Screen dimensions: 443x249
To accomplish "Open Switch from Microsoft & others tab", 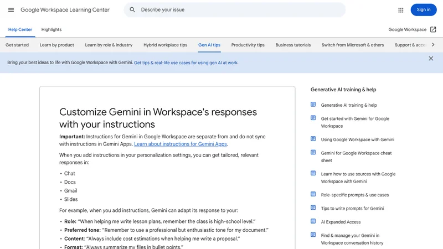I will [x=353, y=45].
